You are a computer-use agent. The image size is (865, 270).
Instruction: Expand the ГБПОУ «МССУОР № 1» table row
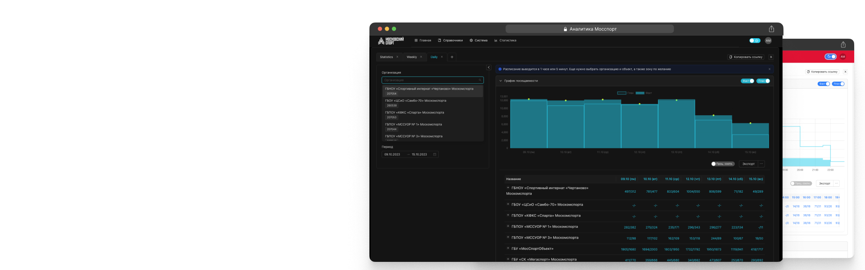(x=508, y=226)
